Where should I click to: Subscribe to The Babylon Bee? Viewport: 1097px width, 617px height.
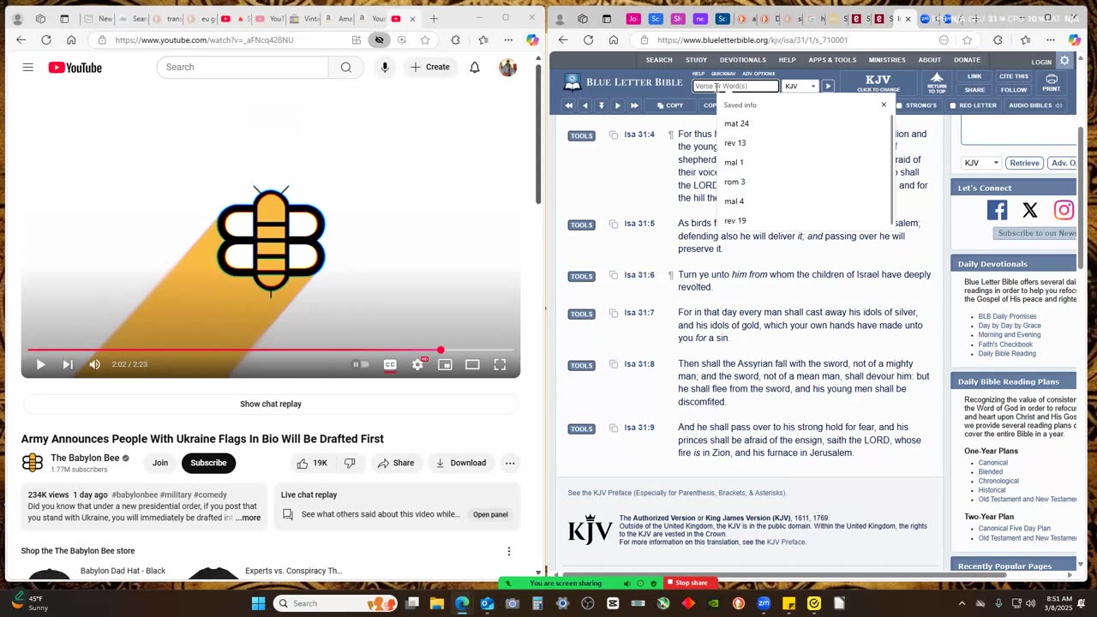coord(208,463)
